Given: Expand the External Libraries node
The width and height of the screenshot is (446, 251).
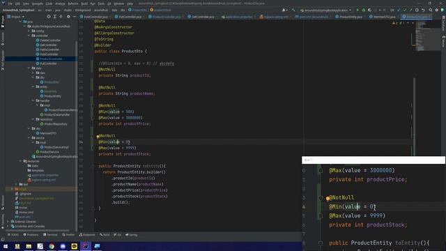Looking at the screenshot, I should click(8, 222).
